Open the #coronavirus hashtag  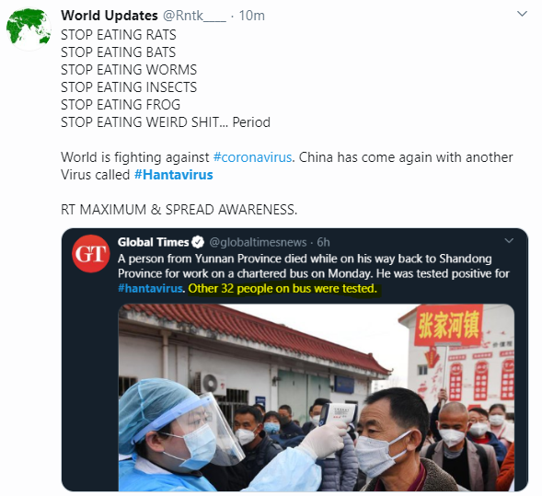(x=253, y=157)
